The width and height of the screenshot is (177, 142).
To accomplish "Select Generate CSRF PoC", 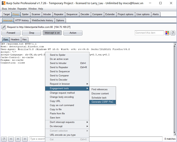I will (x=103, y=102).
